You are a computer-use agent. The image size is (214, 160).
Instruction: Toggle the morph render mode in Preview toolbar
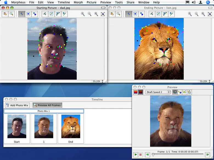174,92
